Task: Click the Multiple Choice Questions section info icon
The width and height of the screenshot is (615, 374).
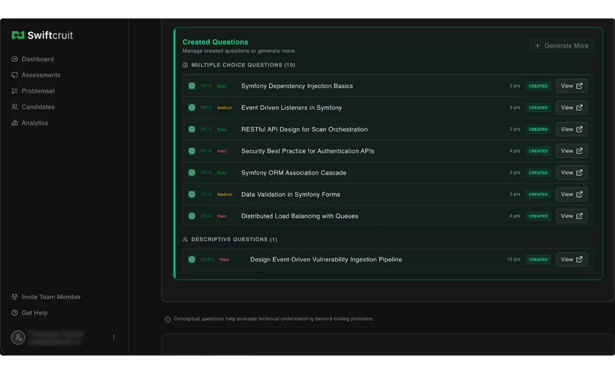Action: coord(186,65)
